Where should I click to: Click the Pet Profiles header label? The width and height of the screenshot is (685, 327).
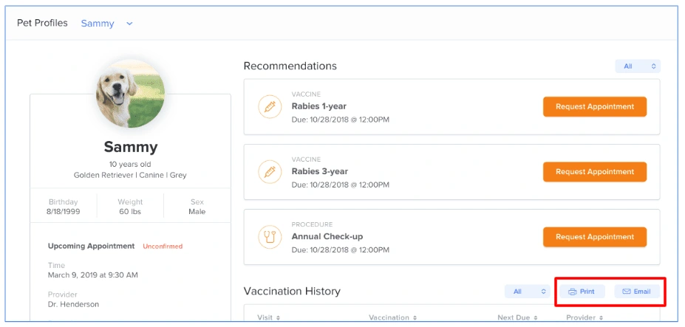coord(42,23)
